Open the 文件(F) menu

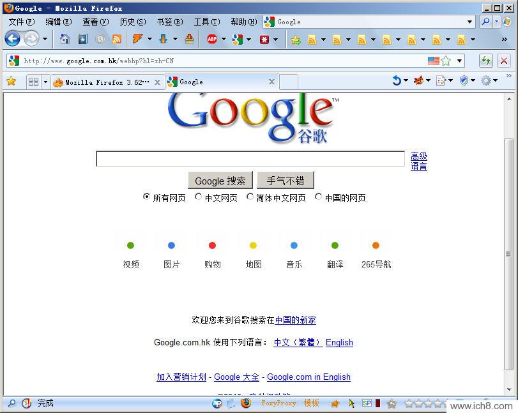click(x=22, y=22)
